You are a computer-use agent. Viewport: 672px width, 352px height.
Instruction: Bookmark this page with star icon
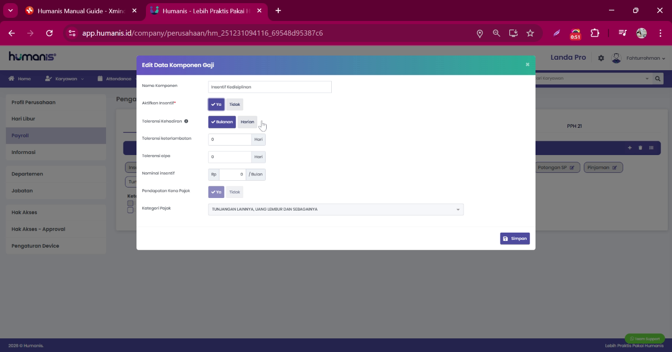click(x=530, y=33)
